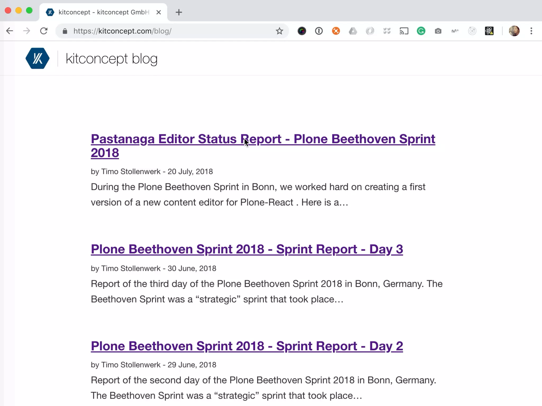Open the user profile avatar menu
The image size is (542, 406).
pos(514,31)
